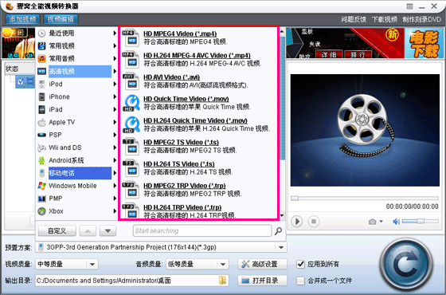
Task: Expand the 最近使用 submenu arrow
Action: pos(115,33)
